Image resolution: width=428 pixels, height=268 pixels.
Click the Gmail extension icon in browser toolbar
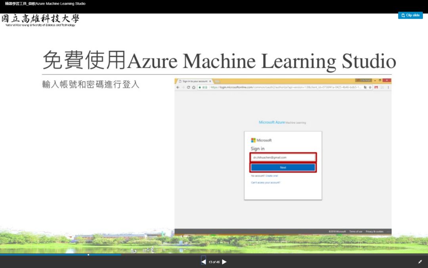click(x=376, y=87)
